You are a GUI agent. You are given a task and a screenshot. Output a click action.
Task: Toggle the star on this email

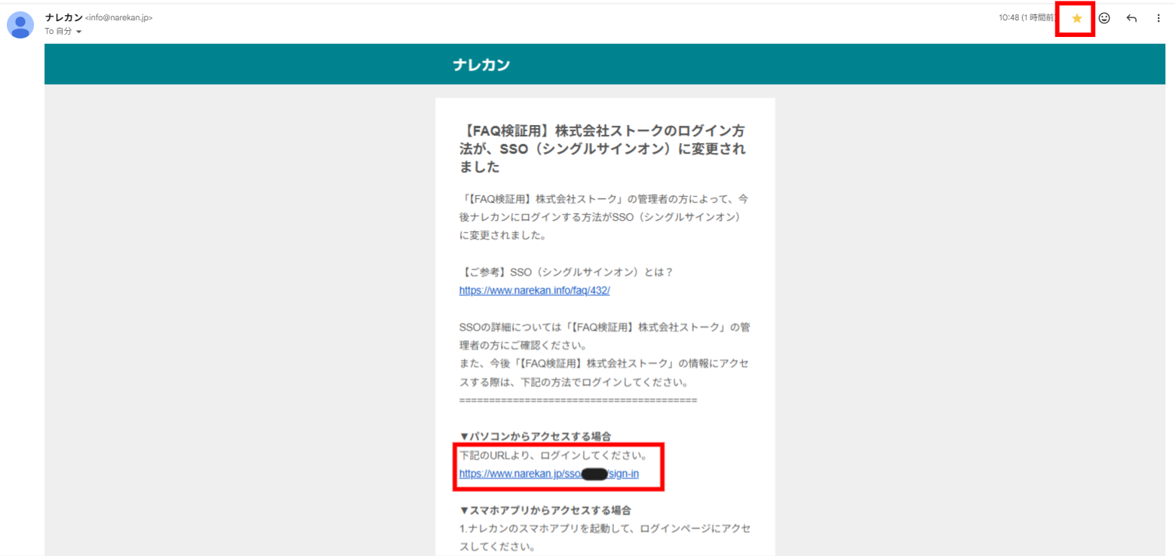click(x=1076, y=18)
